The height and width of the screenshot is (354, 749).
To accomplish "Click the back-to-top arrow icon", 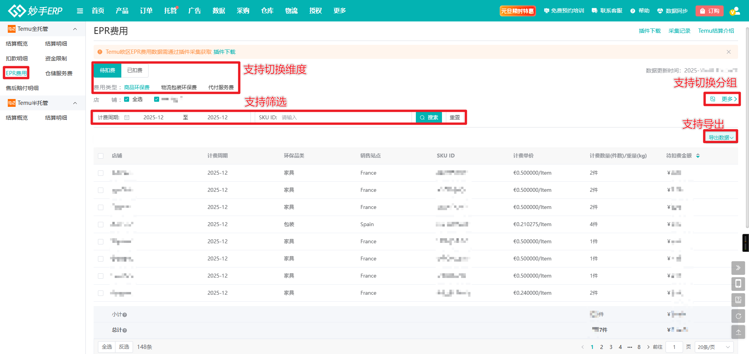I will (738, 332).
